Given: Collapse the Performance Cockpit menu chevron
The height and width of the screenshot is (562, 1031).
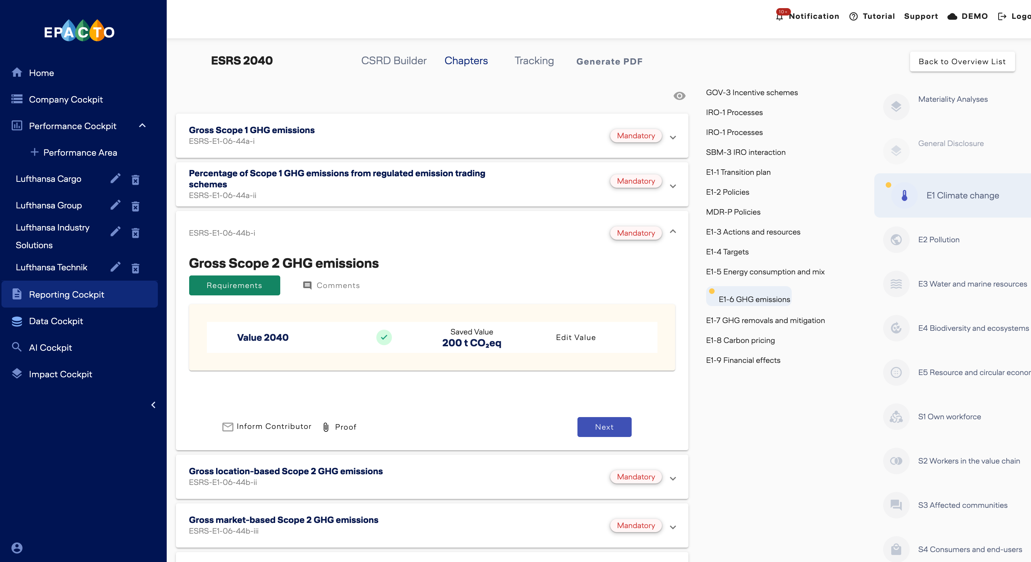Looking at the screenshot, I should coord(142,126).
